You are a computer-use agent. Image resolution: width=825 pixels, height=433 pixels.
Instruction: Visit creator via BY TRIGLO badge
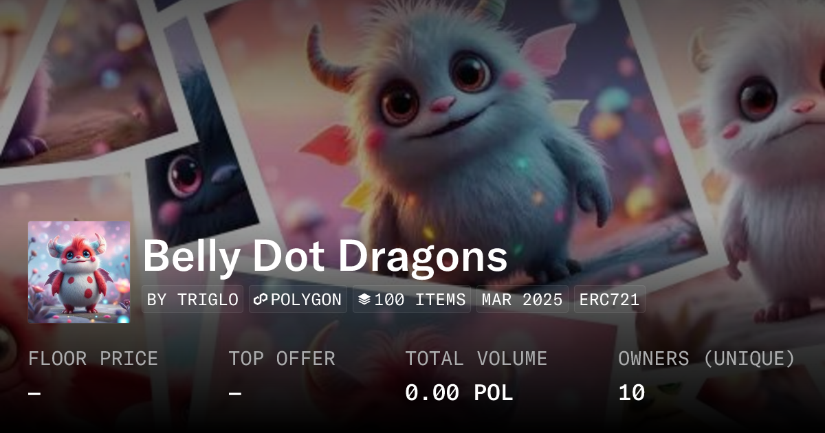point(192,300)
